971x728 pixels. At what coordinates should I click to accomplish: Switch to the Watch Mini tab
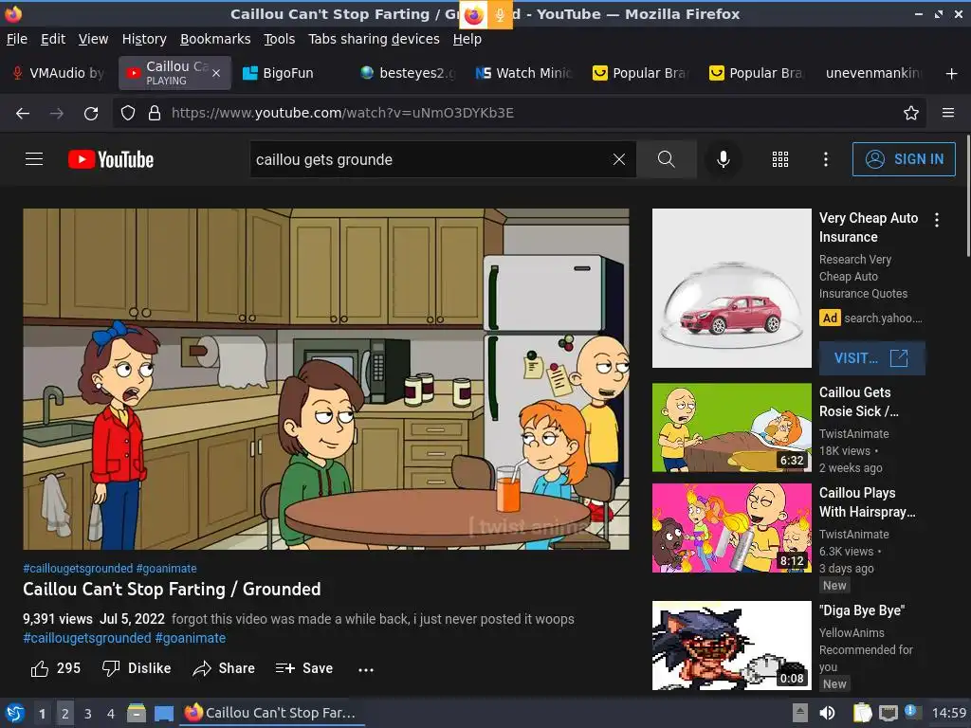pyautogui.click(x=523, y=73)
